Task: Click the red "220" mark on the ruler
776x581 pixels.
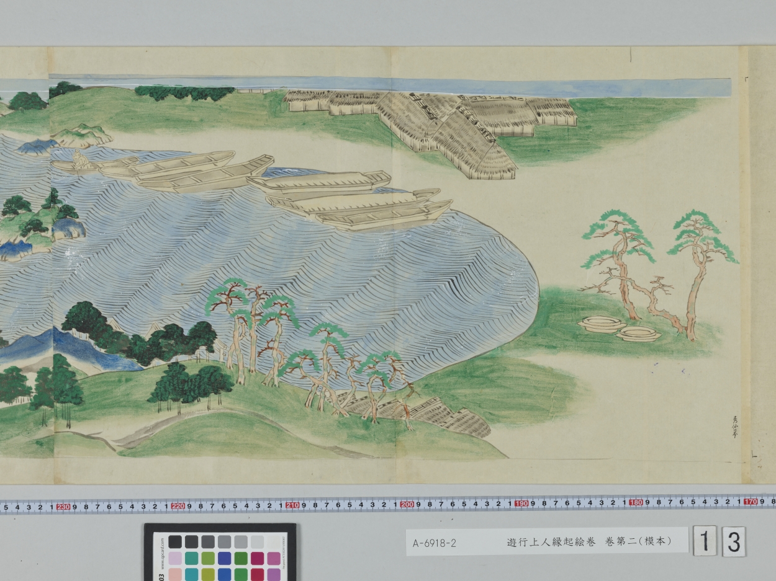Action: tap(178, 505)
